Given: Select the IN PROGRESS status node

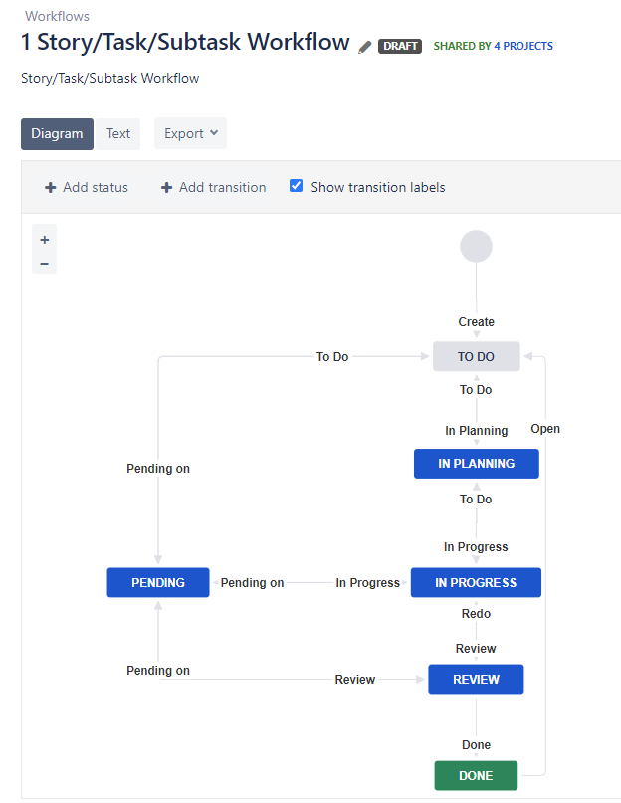Looking at the screenshot, I should tap(476, 582).
